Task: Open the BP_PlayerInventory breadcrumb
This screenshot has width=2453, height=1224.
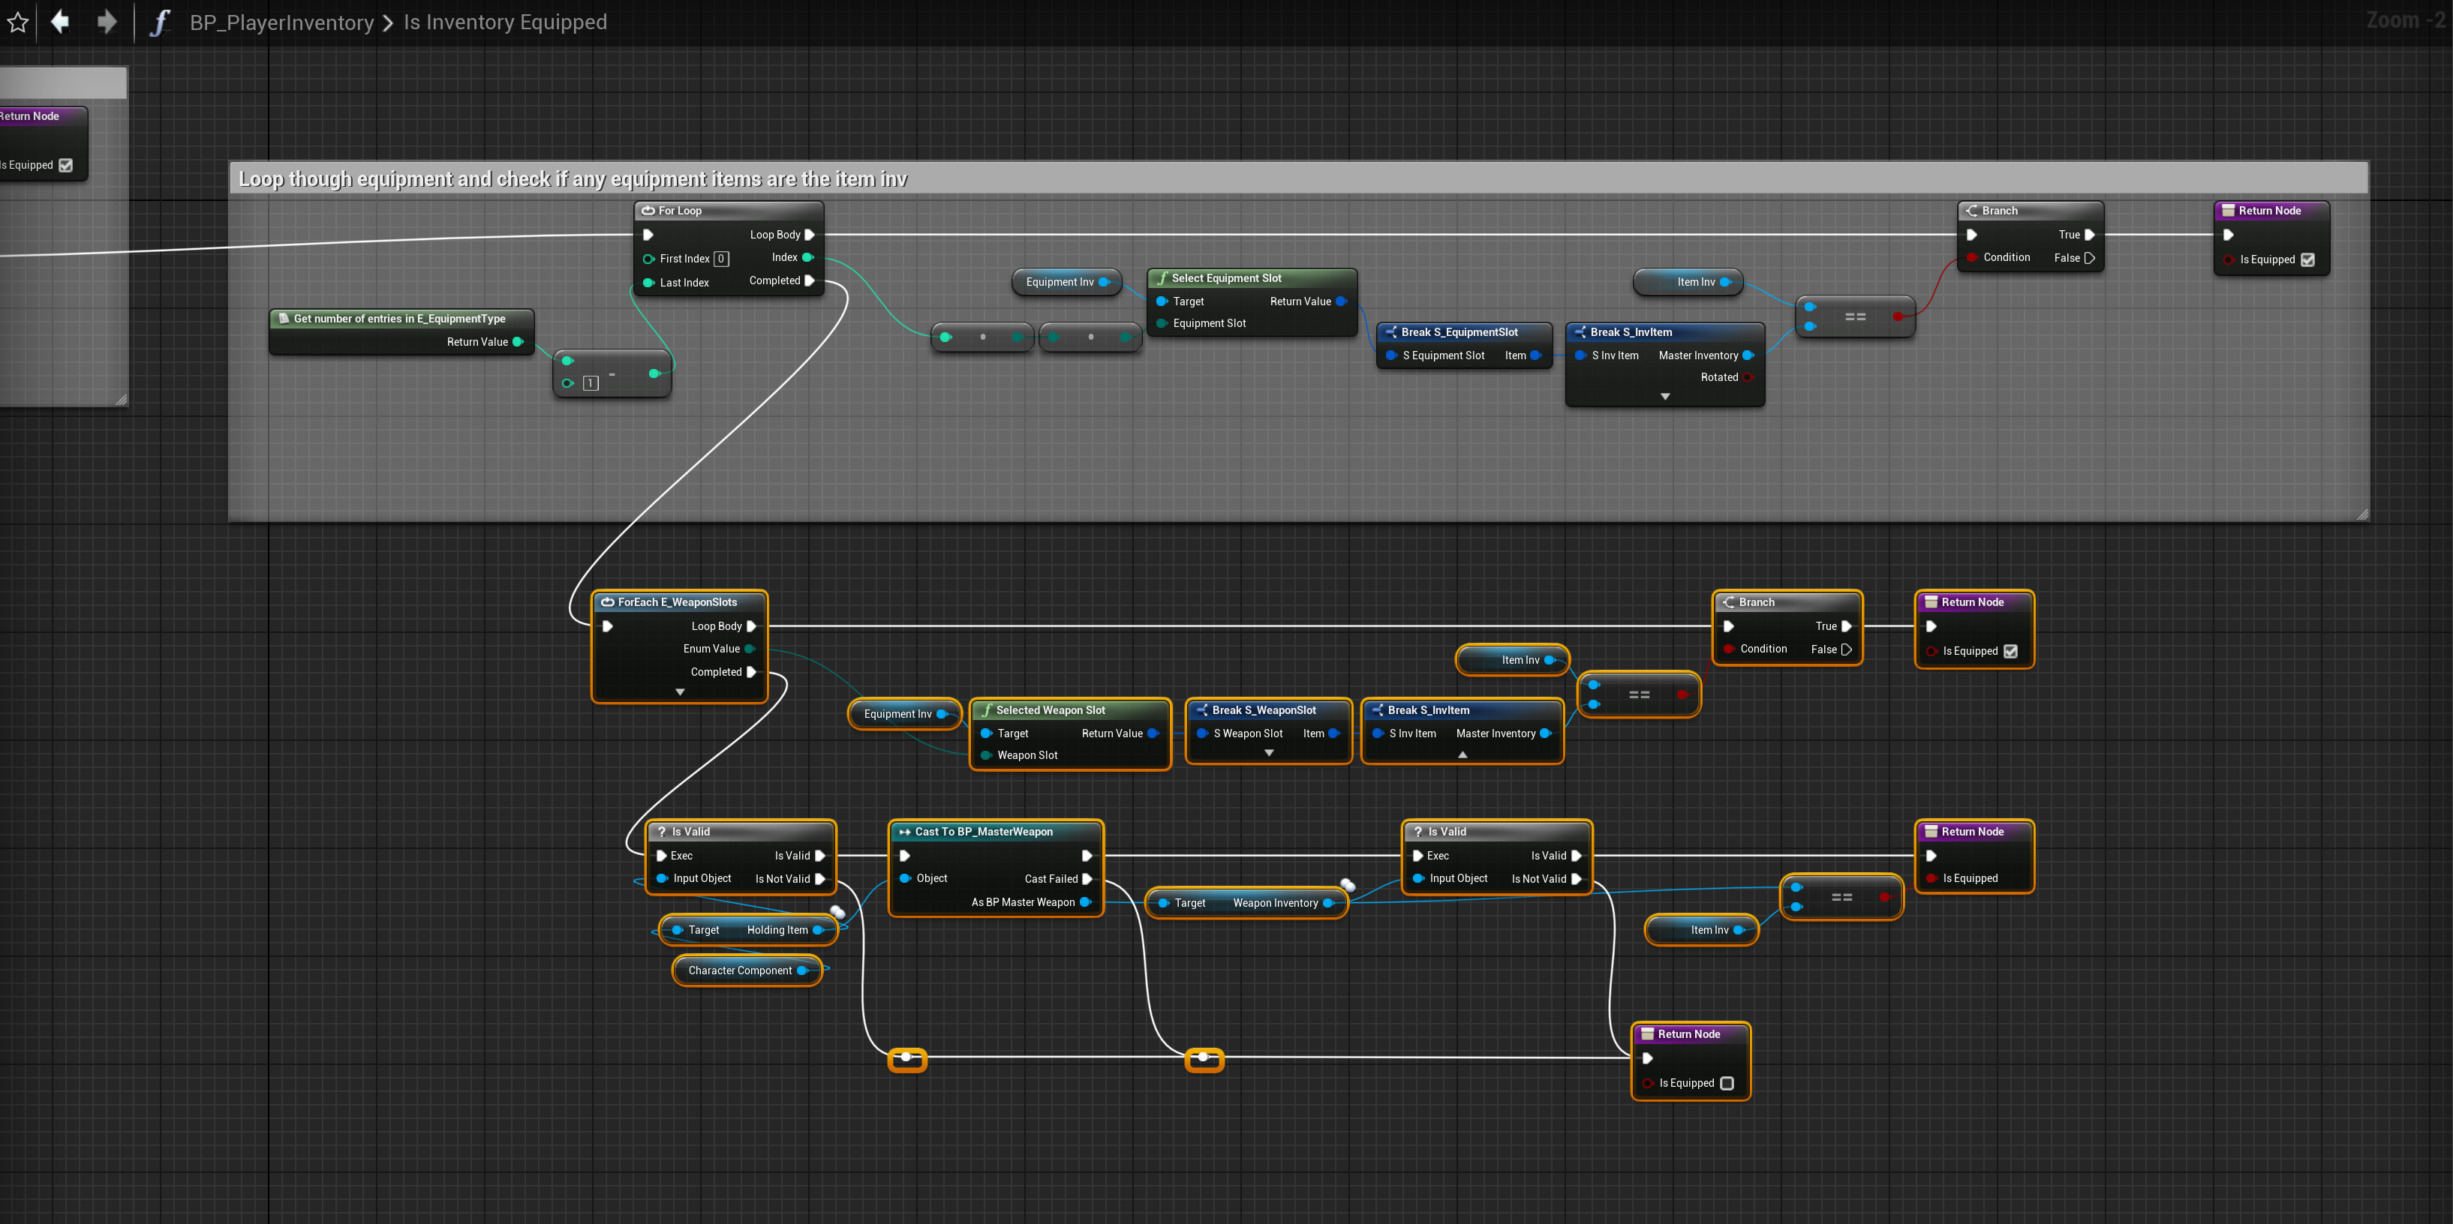Action: (281, 22)
